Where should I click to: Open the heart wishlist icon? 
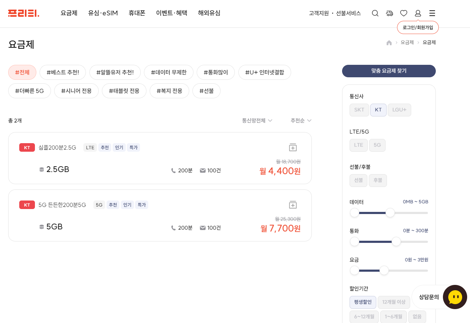pos(403,13)
